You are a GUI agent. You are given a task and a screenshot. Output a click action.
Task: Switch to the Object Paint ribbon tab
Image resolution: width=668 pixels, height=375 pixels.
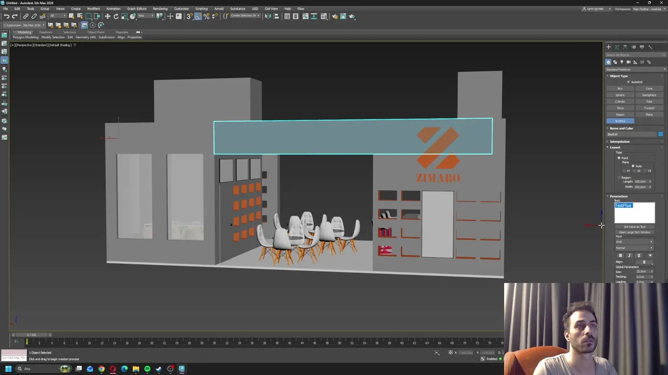[96, 32]
